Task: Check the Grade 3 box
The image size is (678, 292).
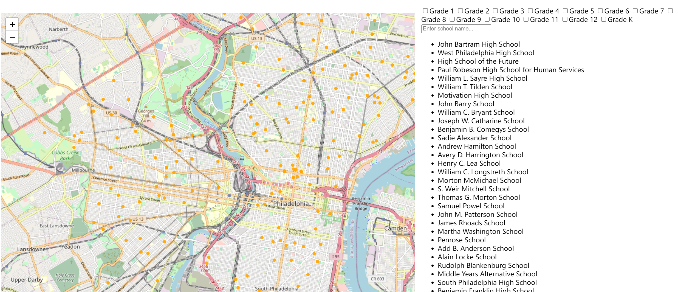Action: [x=495, y=11]
